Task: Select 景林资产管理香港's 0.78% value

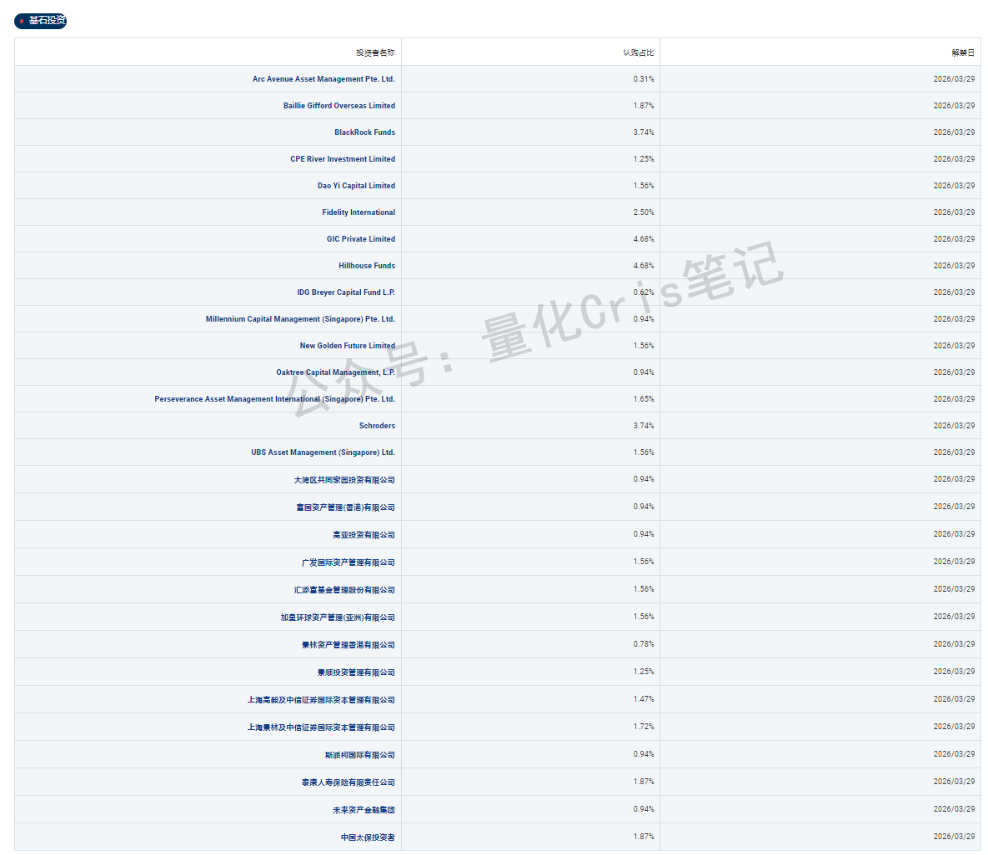Action: 644,644
